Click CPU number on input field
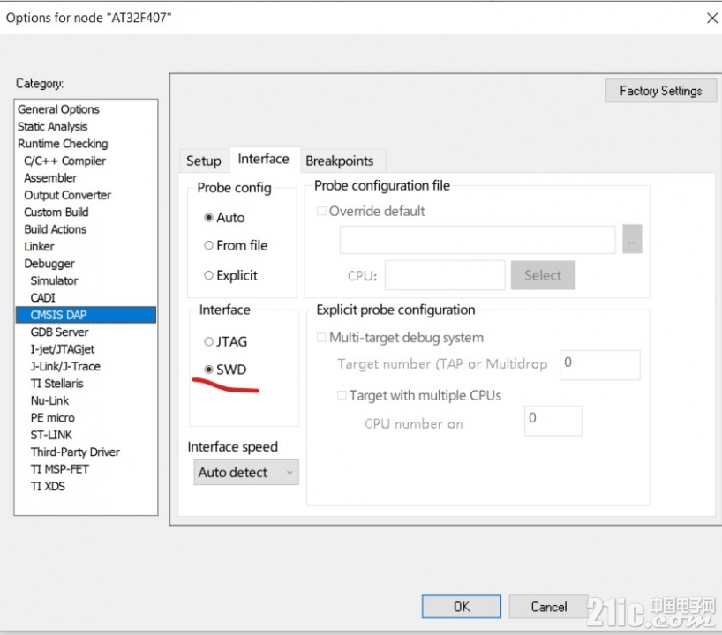 [x=553, y=420]
